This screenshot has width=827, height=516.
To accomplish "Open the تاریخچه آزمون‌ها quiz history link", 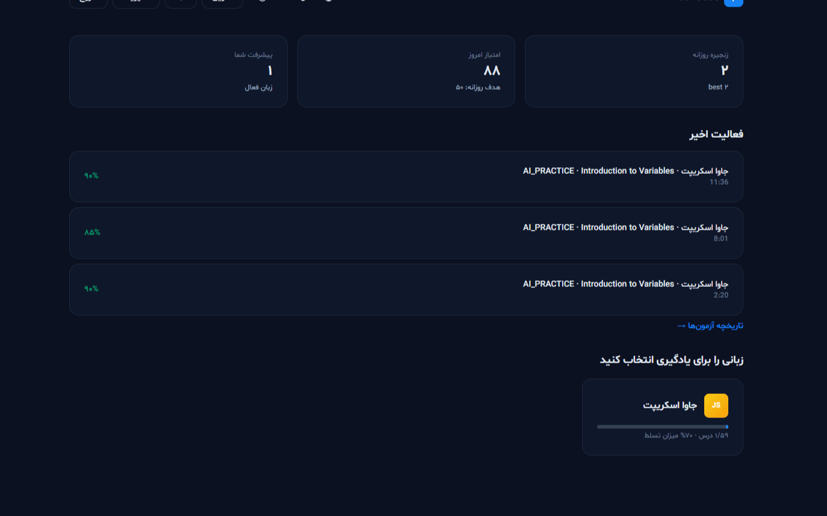I will pos(710,325).
